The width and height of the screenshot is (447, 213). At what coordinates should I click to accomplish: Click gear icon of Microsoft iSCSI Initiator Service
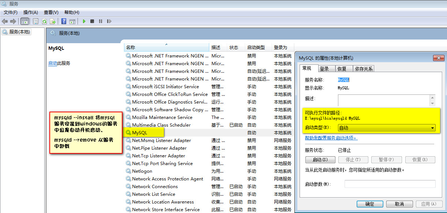(128, 86)
